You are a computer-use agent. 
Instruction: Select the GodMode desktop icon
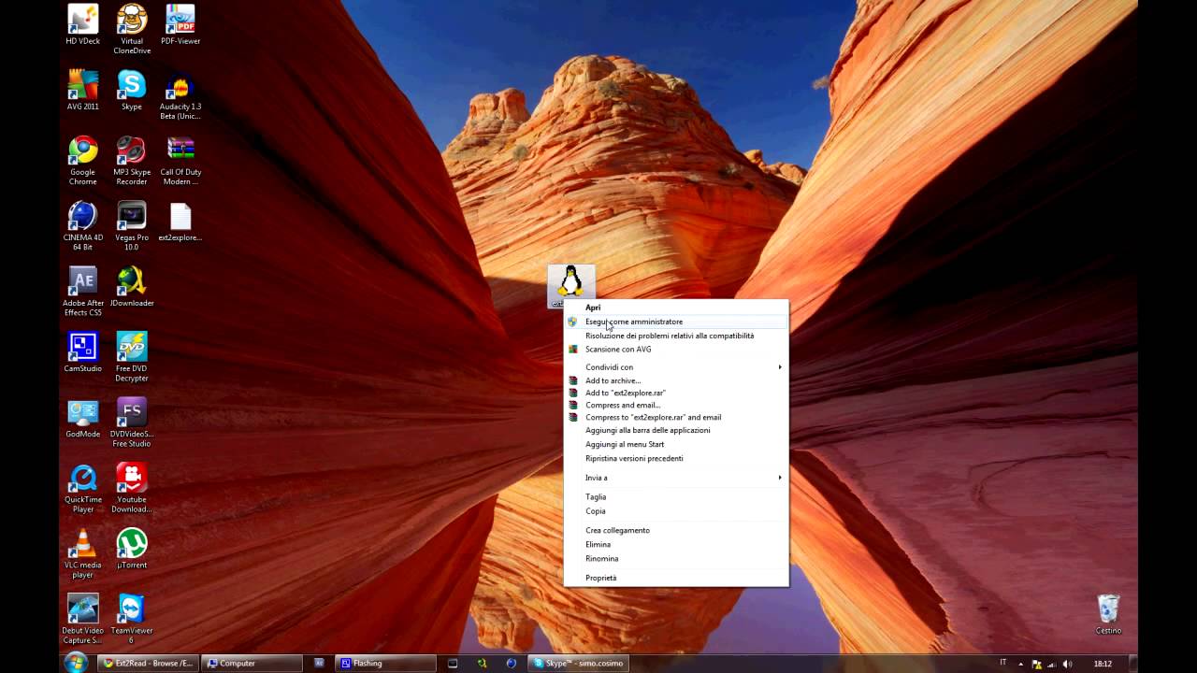point(82,417)
